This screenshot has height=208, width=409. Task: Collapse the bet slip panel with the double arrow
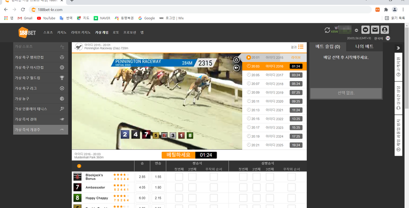(398, 48)
